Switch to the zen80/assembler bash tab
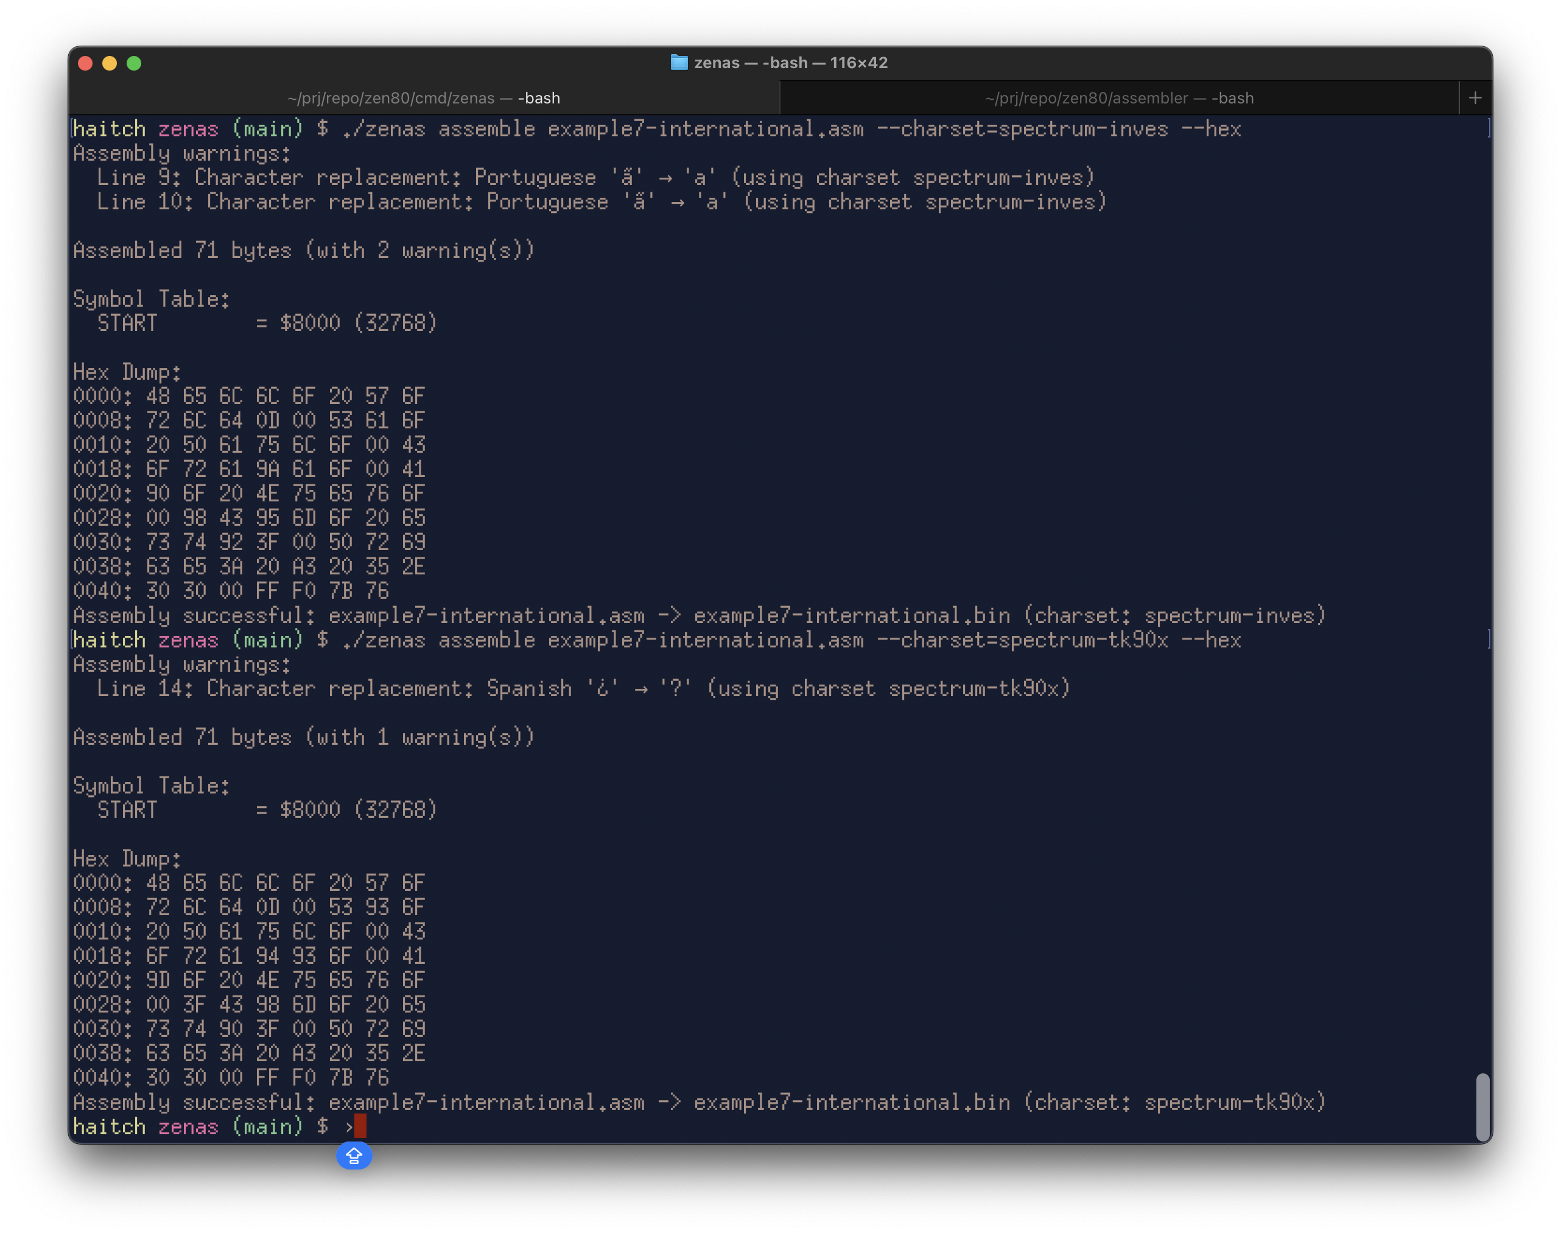1561x1234 pixels. [x=1119, y=98]
